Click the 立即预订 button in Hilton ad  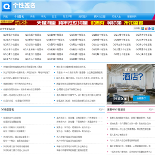[x=141, y=99]
